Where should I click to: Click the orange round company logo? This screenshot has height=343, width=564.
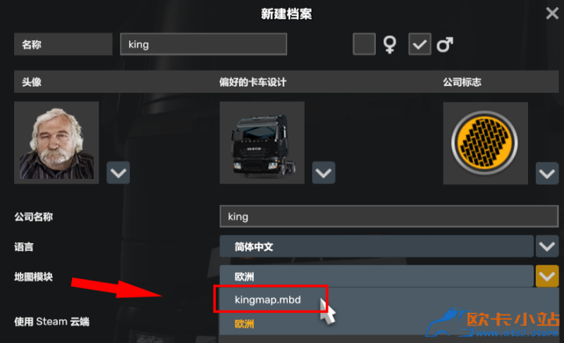[485, 143]
